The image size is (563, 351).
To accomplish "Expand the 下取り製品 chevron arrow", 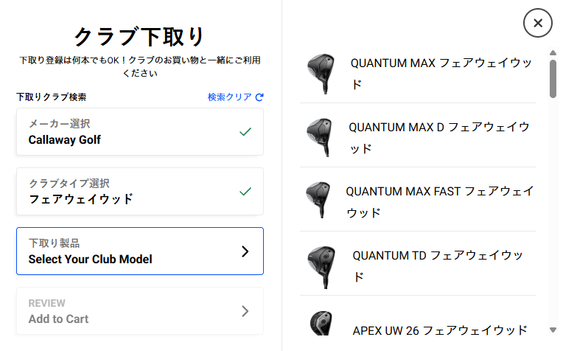I will pos(245,251).
